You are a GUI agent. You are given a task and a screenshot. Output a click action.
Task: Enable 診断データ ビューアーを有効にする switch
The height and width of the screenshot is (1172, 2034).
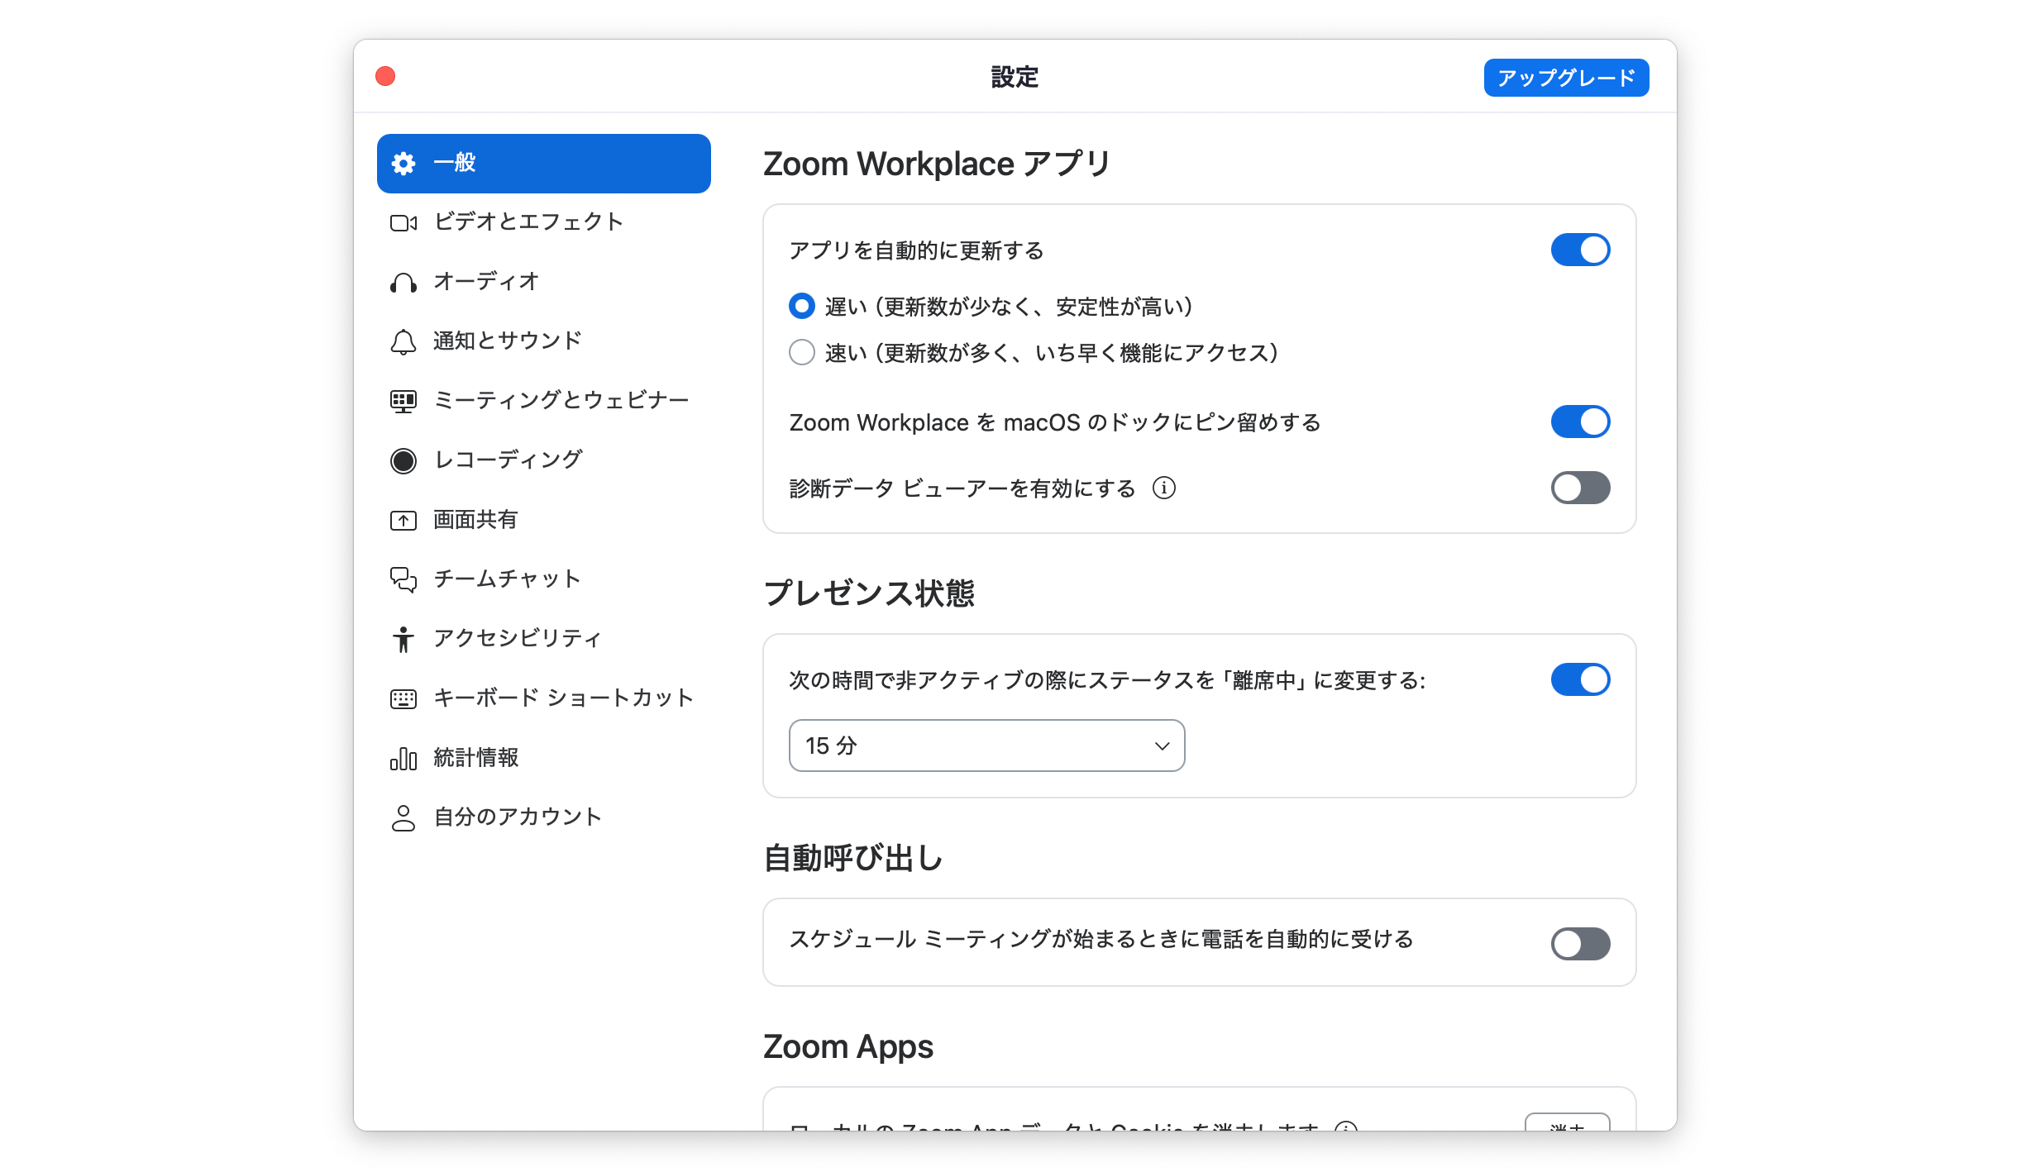(x=1580, y=488)
